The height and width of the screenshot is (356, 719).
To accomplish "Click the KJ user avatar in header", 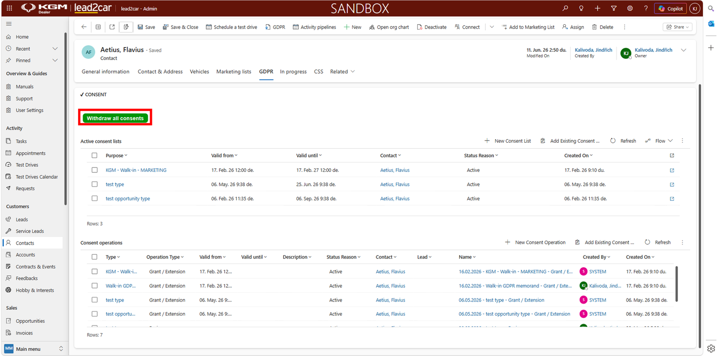I will (x=694, y=9).
